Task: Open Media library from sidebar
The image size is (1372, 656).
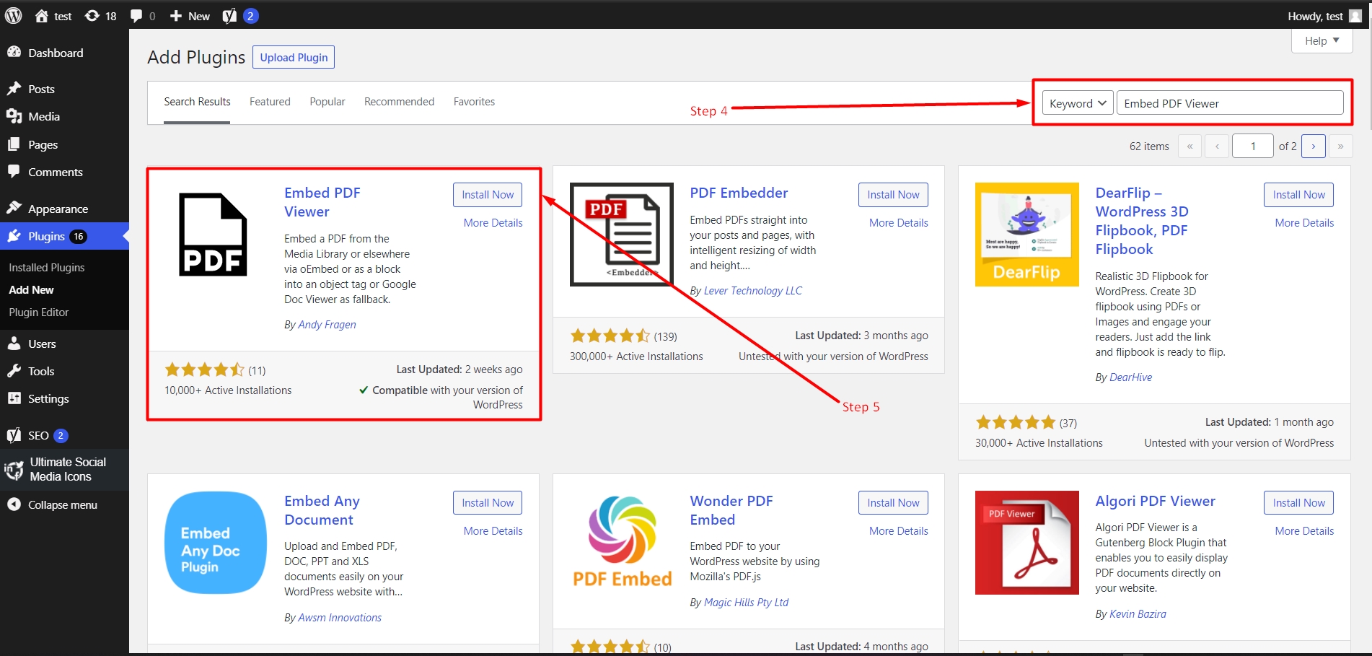Action: coord(44,116)
